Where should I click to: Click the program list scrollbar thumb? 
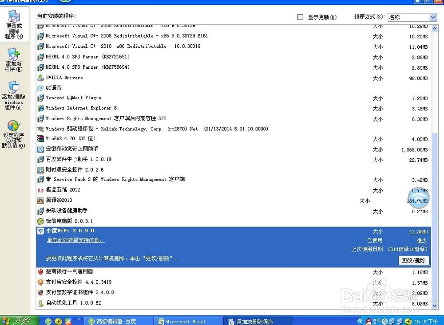pyautogui.click(x=435, y=217)
